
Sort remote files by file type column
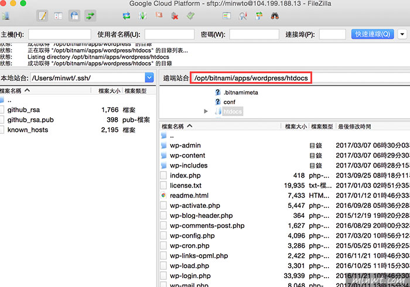[x=322, y=127]
